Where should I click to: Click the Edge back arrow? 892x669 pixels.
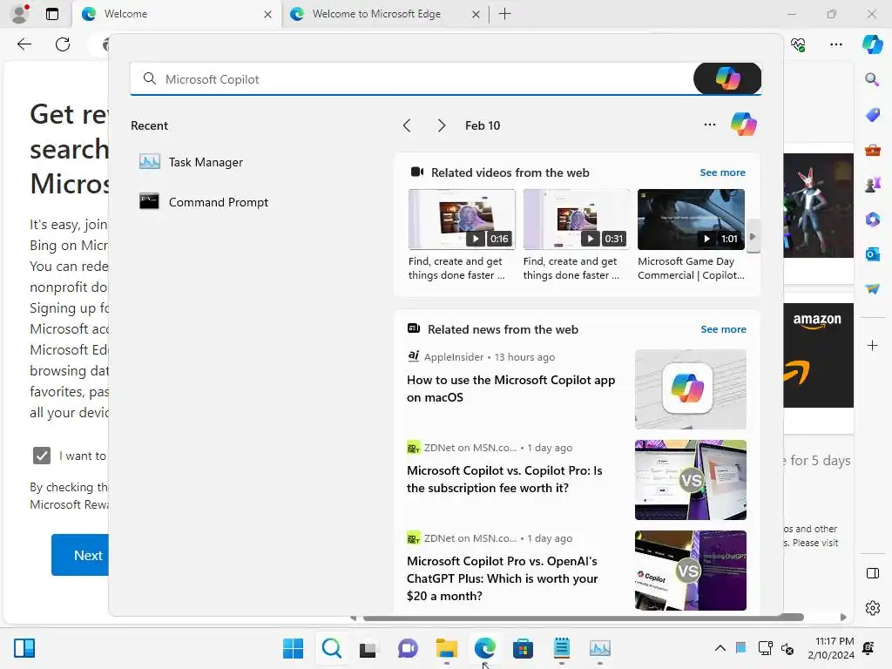pyautogui.click(x=24, y=44)
